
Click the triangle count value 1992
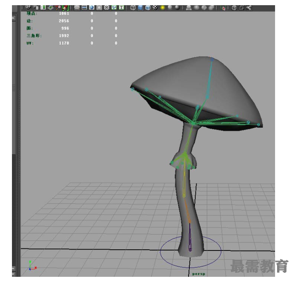[x=64, y=35]
